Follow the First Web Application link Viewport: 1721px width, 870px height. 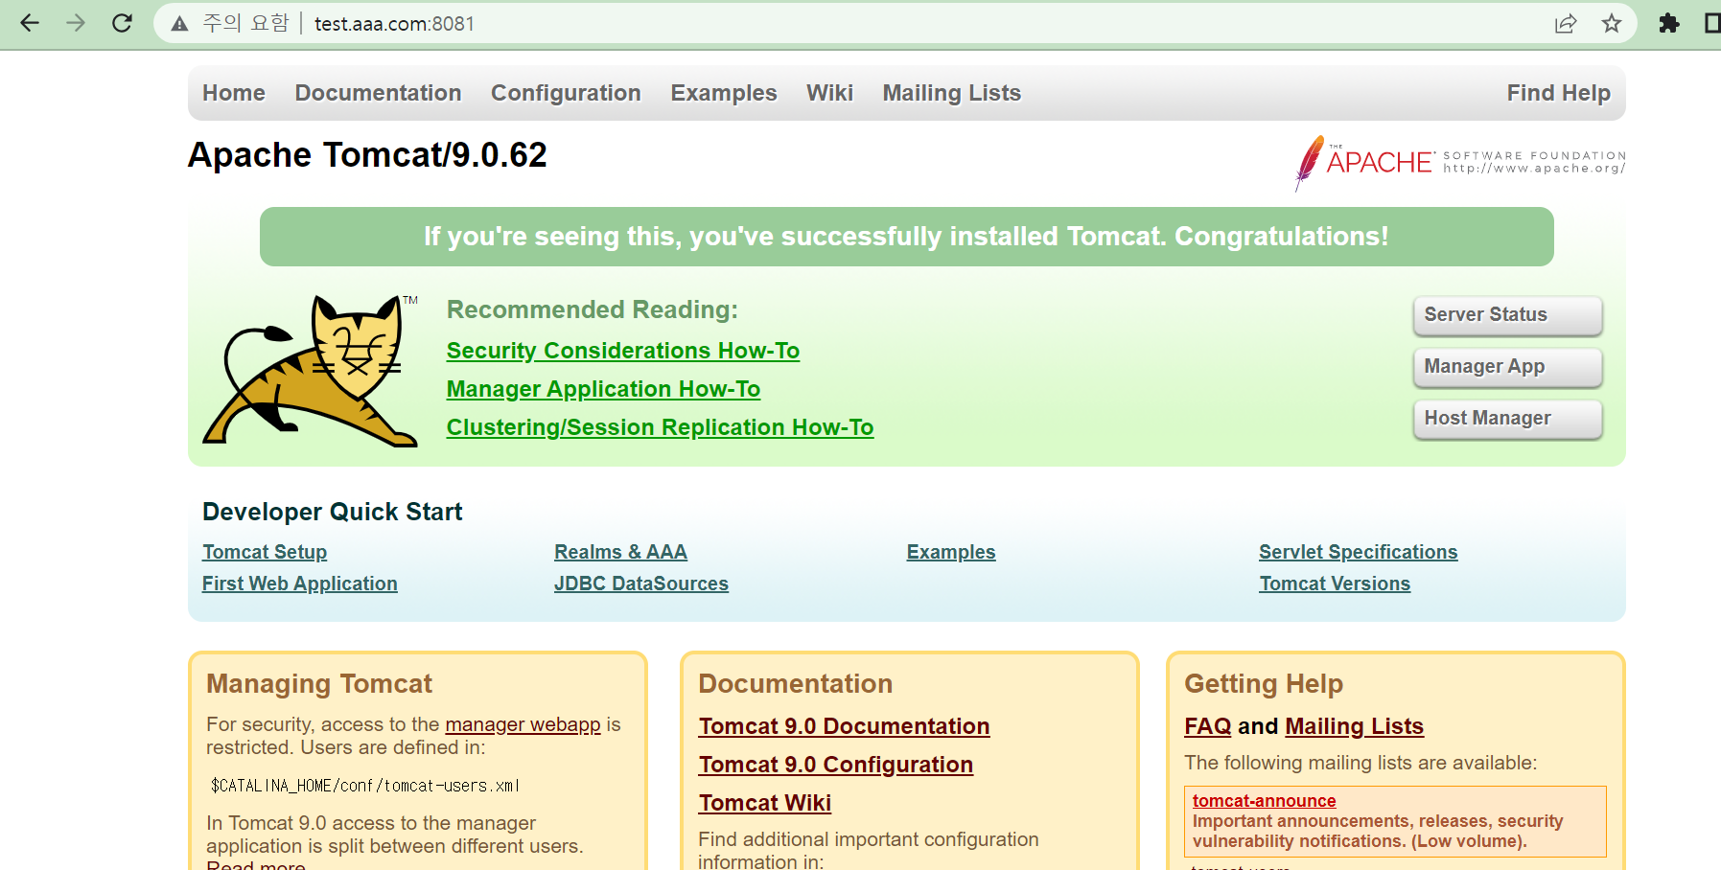(299, 584)
